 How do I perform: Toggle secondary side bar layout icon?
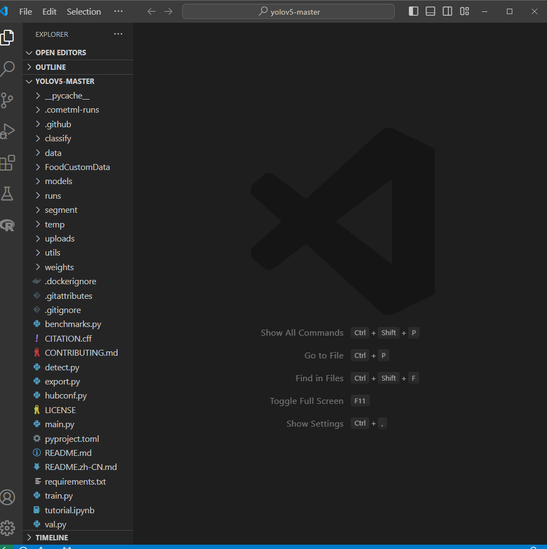(447, 11)
